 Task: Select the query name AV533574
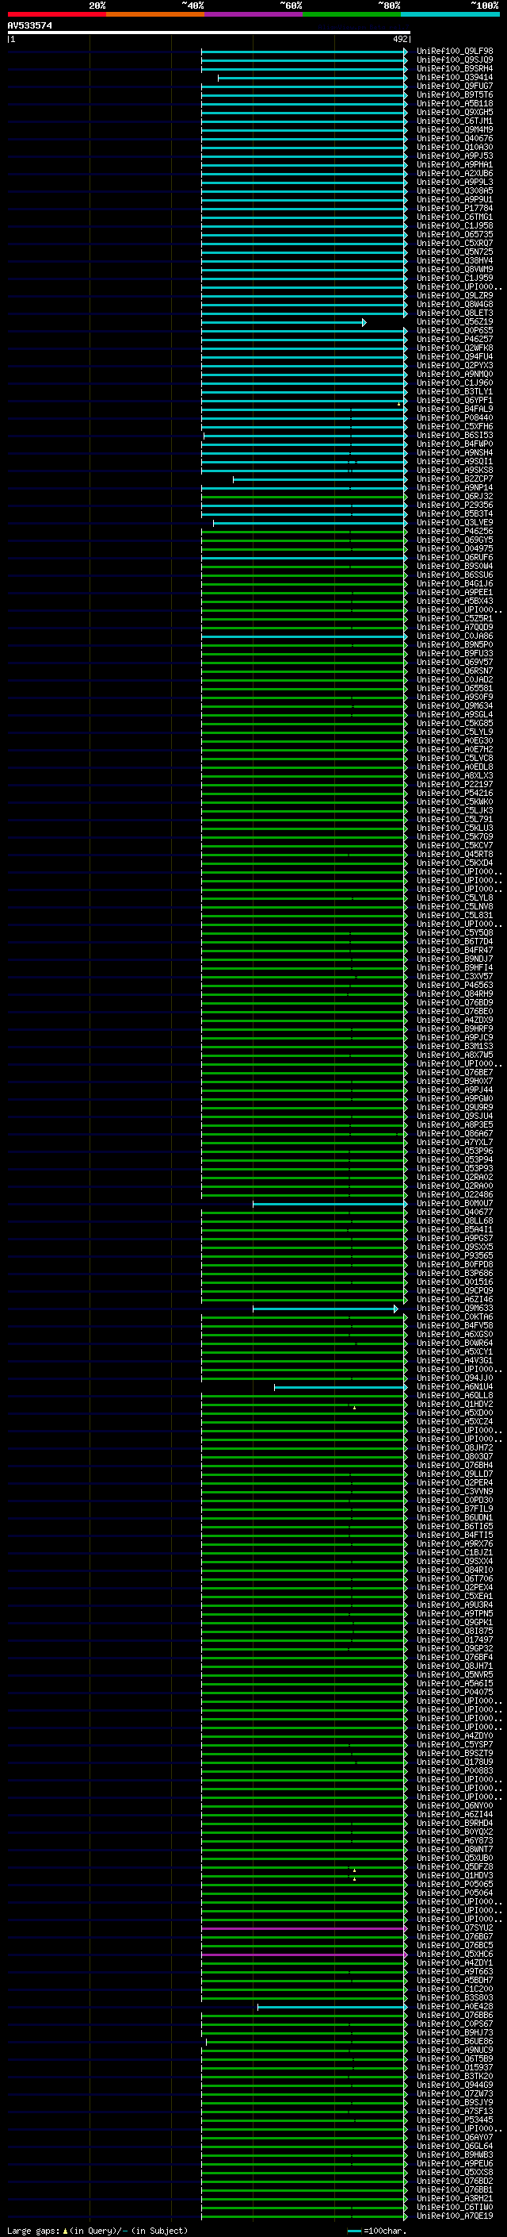coord(29,25)
